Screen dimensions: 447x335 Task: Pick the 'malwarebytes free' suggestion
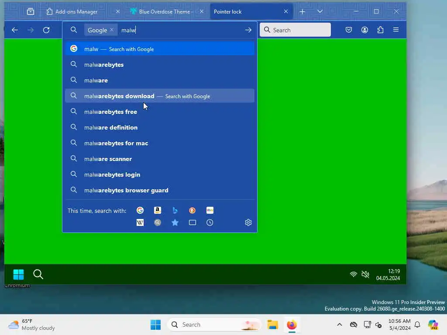(160, 112)
